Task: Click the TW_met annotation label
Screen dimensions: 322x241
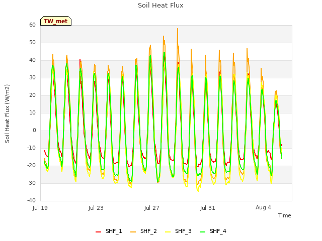Action: click(56, 21)
